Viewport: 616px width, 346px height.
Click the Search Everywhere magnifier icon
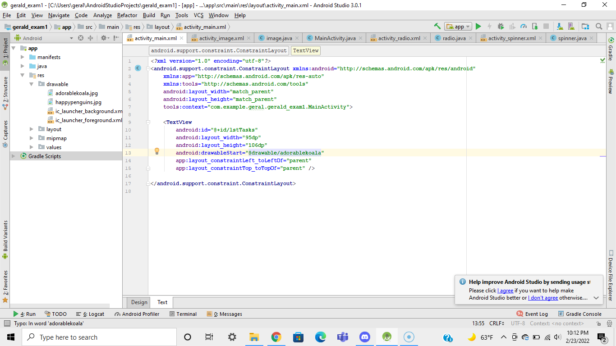click(599, 27)
